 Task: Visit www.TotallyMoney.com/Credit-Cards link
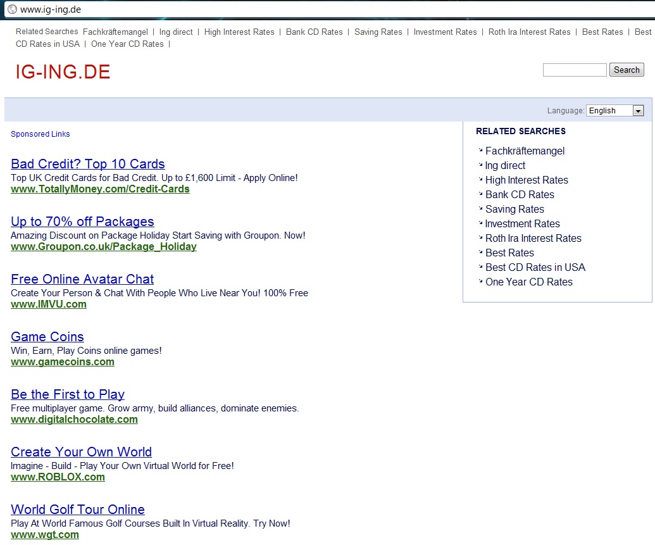(100, 189)
